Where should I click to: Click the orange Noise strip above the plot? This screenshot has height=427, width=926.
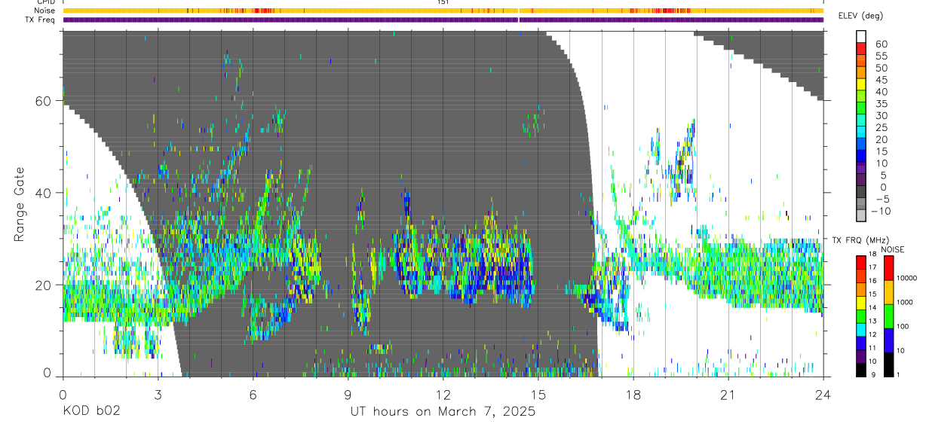[x=443, y=11]
